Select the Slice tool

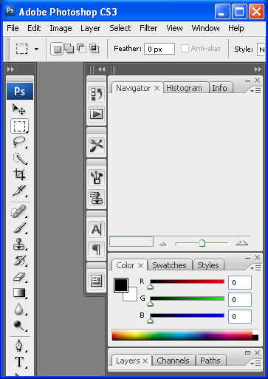click(19, 191)
